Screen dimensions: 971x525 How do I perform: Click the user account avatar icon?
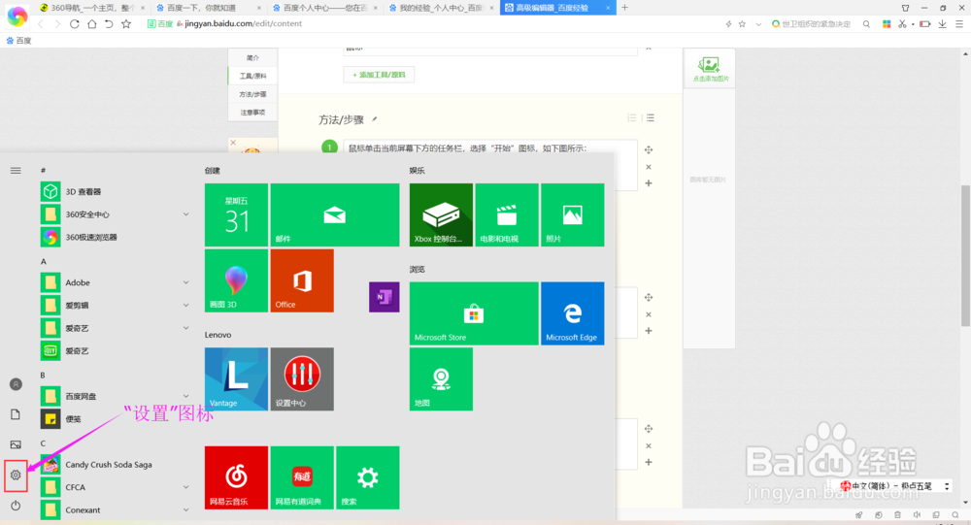click(x=16, y=384)
